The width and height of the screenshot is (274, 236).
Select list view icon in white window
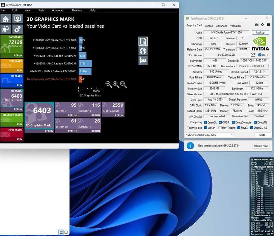click(61, 232)
